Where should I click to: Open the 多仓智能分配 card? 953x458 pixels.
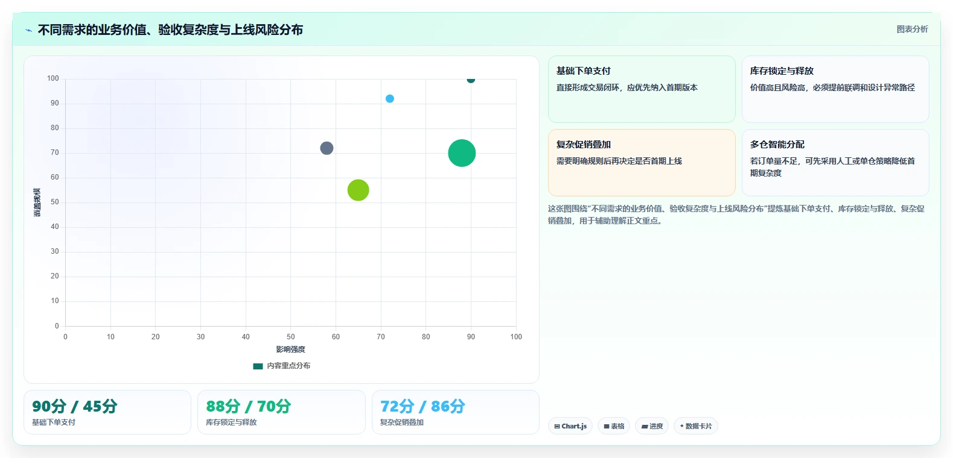(x=835, y=163)
